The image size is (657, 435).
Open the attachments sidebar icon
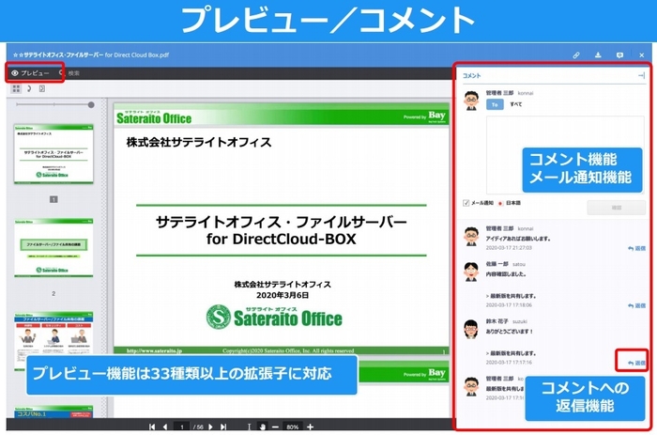(x=42, y=88)
